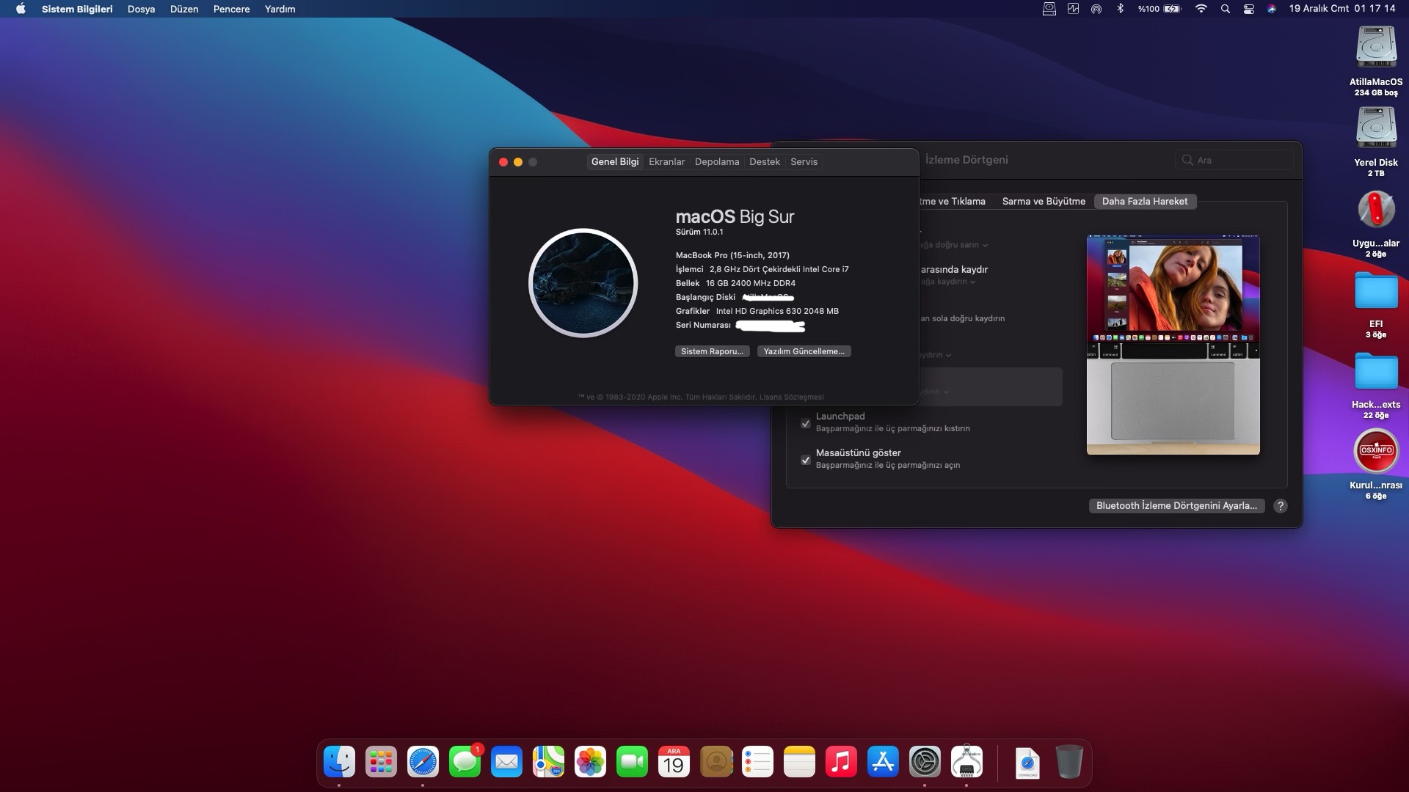Open the EFI folder on desktop

tap(1375, 292)
